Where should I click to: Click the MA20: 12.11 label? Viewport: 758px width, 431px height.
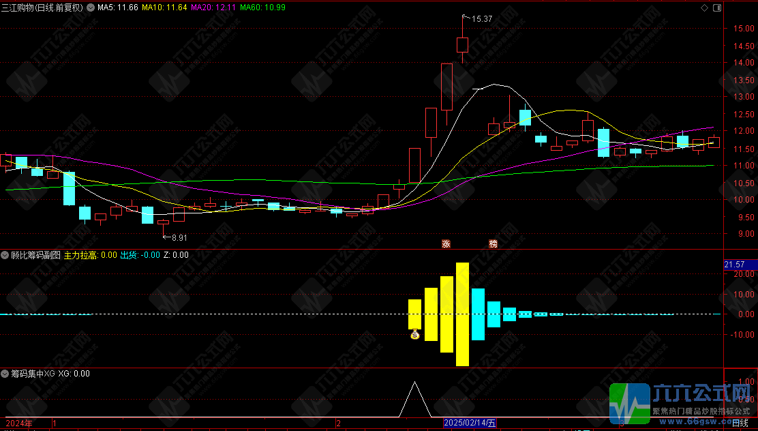(213, 8)
